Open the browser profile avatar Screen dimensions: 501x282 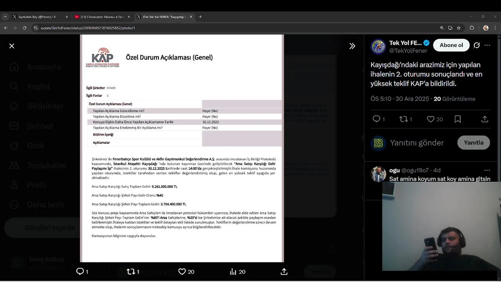(486, 28)
